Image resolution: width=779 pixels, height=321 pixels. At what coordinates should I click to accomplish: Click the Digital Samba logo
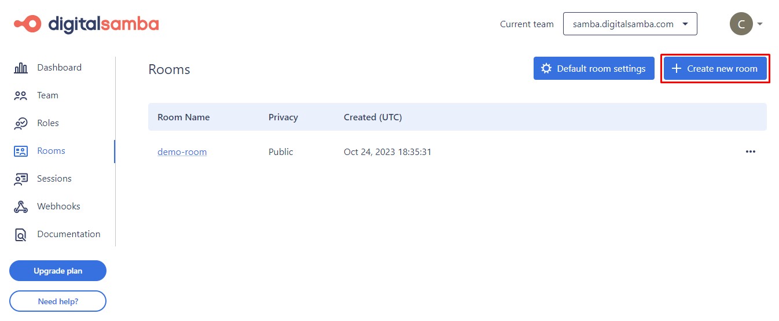pos(86,24)
